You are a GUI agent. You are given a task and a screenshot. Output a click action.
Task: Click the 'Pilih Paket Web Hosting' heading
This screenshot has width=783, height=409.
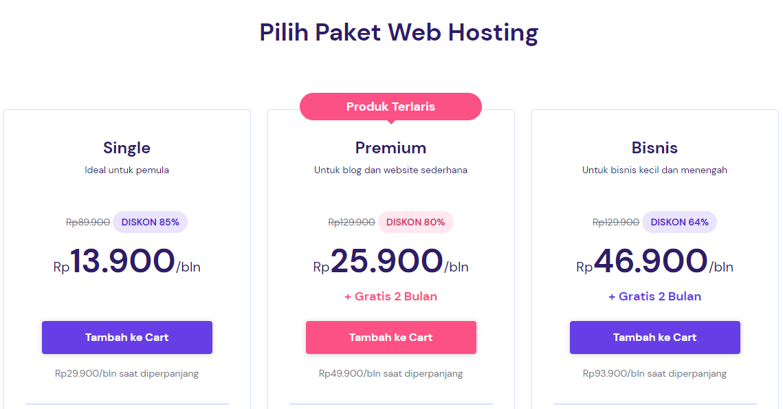coord(398,32)
